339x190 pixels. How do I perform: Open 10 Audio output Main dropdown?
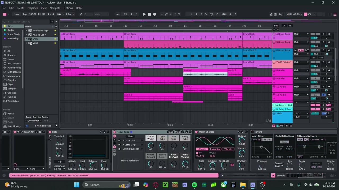(x=301, y=87)
